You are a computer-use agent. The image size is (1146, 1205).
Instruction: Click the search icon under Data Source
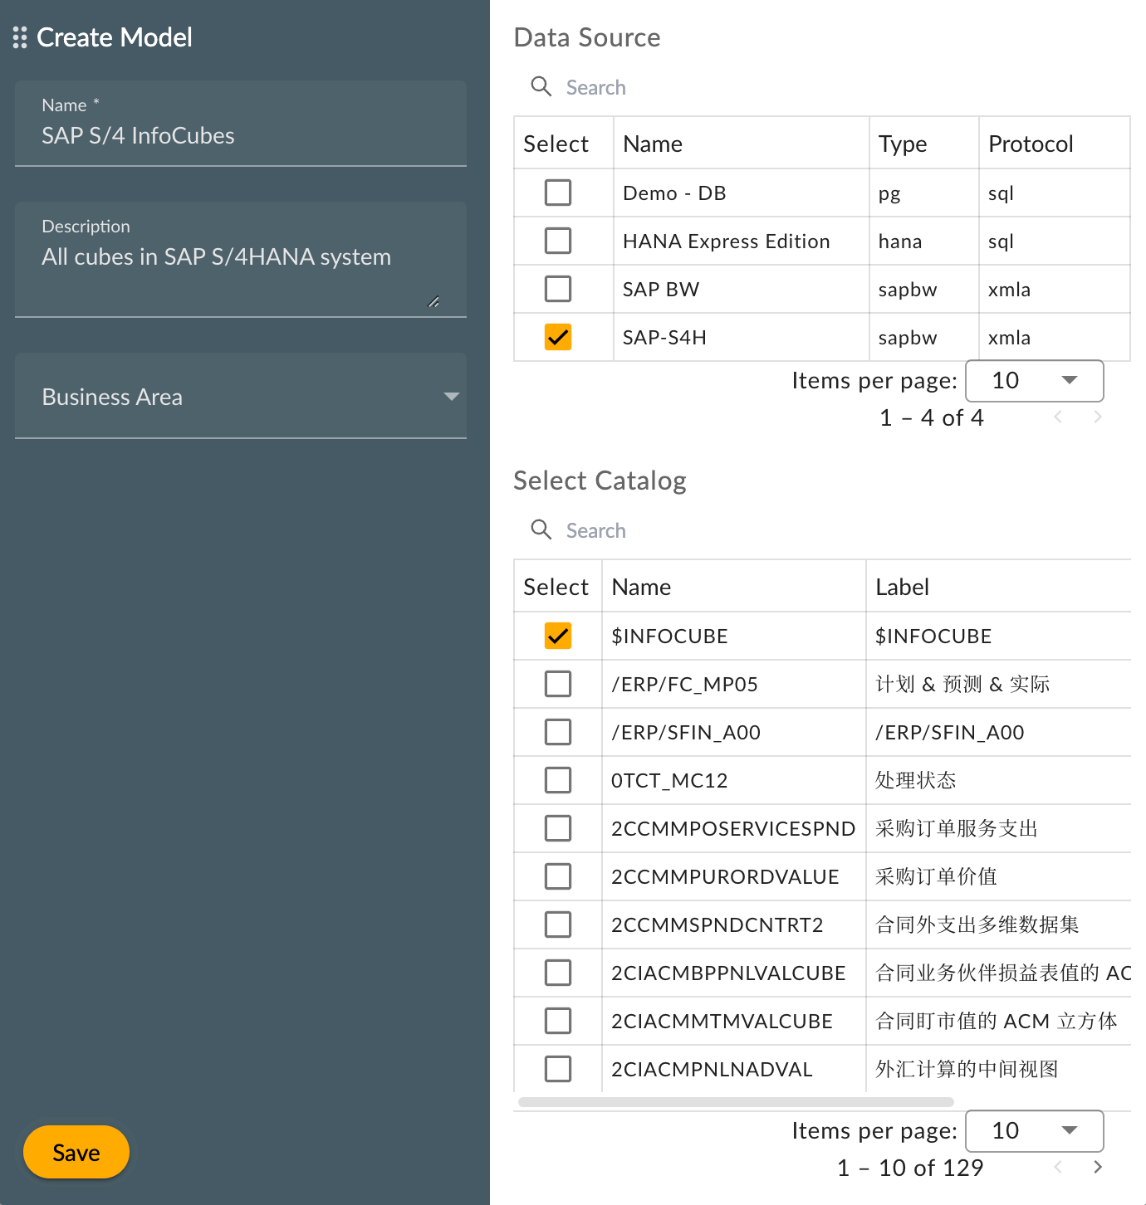(x=541, y=86)
